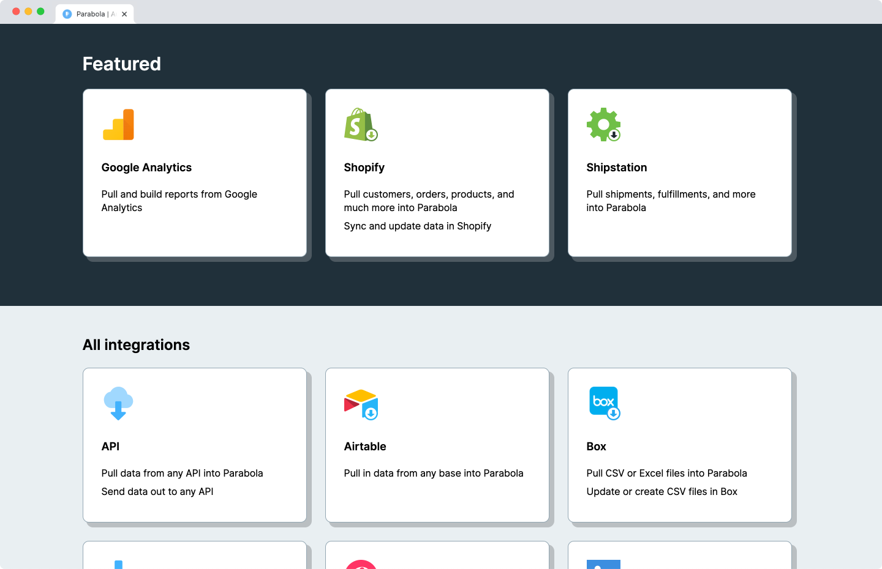Viewport: 882px width, 569px height.
Task: Open the Box integration title
Action: tap(596, 447)
